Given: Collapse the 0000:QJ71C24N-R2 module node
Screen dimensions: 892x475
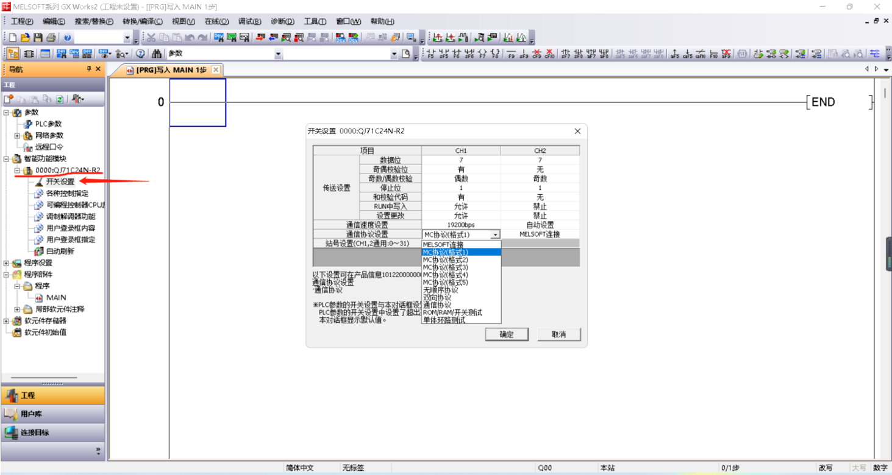Looking at the screenshot, I should pyautogui.click(x=17, y=171).
